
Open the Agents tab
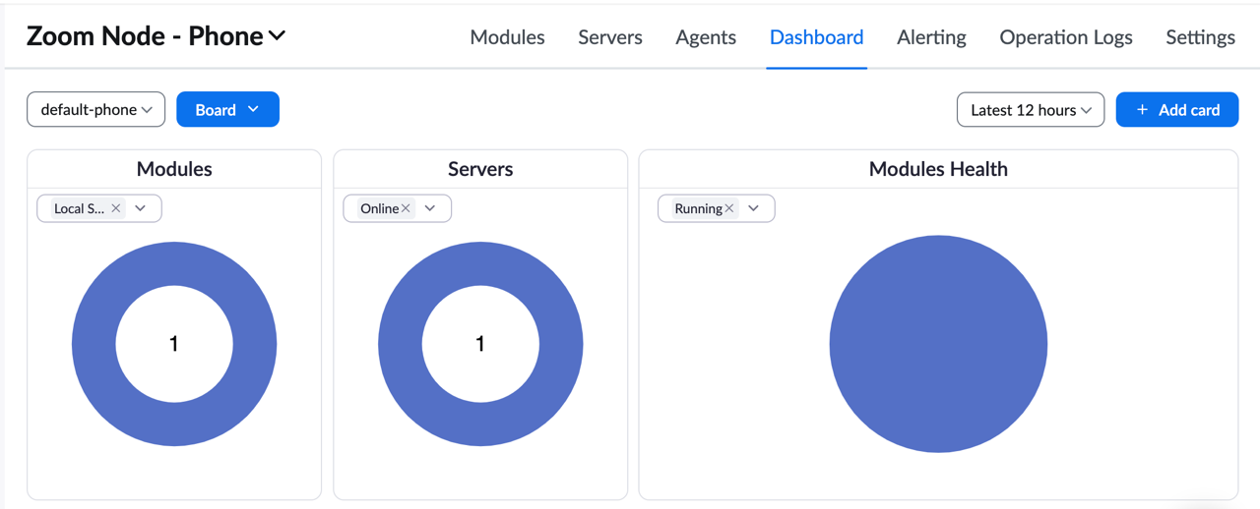706,37
